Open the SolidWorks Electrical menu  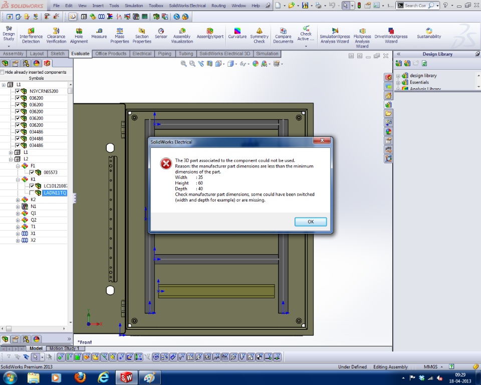pyautogui.click(x=187, y=6)
